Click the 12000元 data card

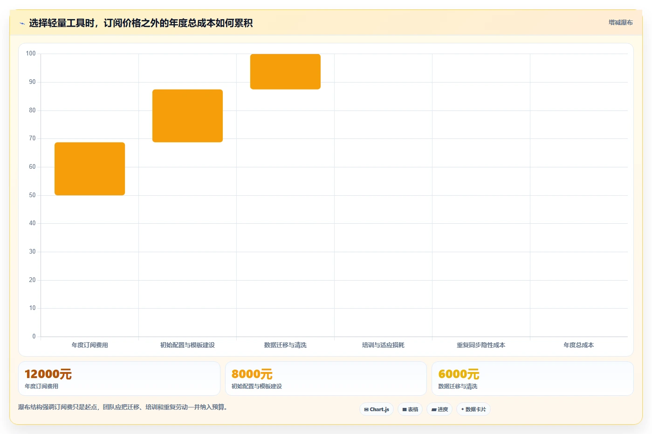(119, 379)
